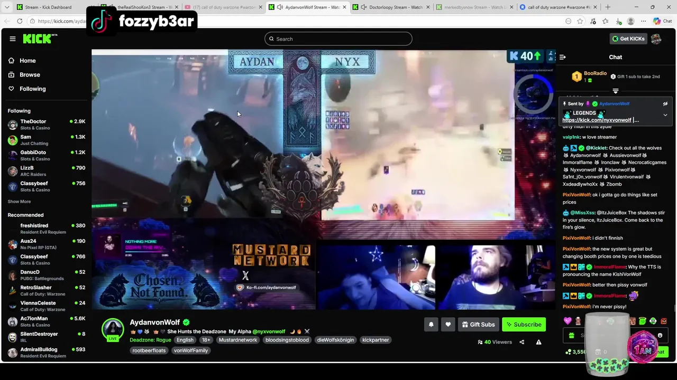Open Aus24 recommended channel

coord(47,244)
